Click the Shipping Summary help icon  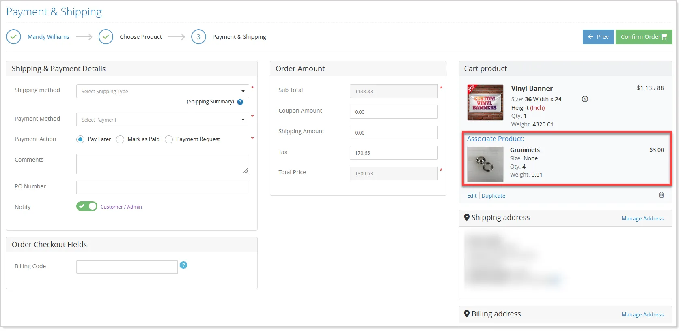[x=240, y=102]
